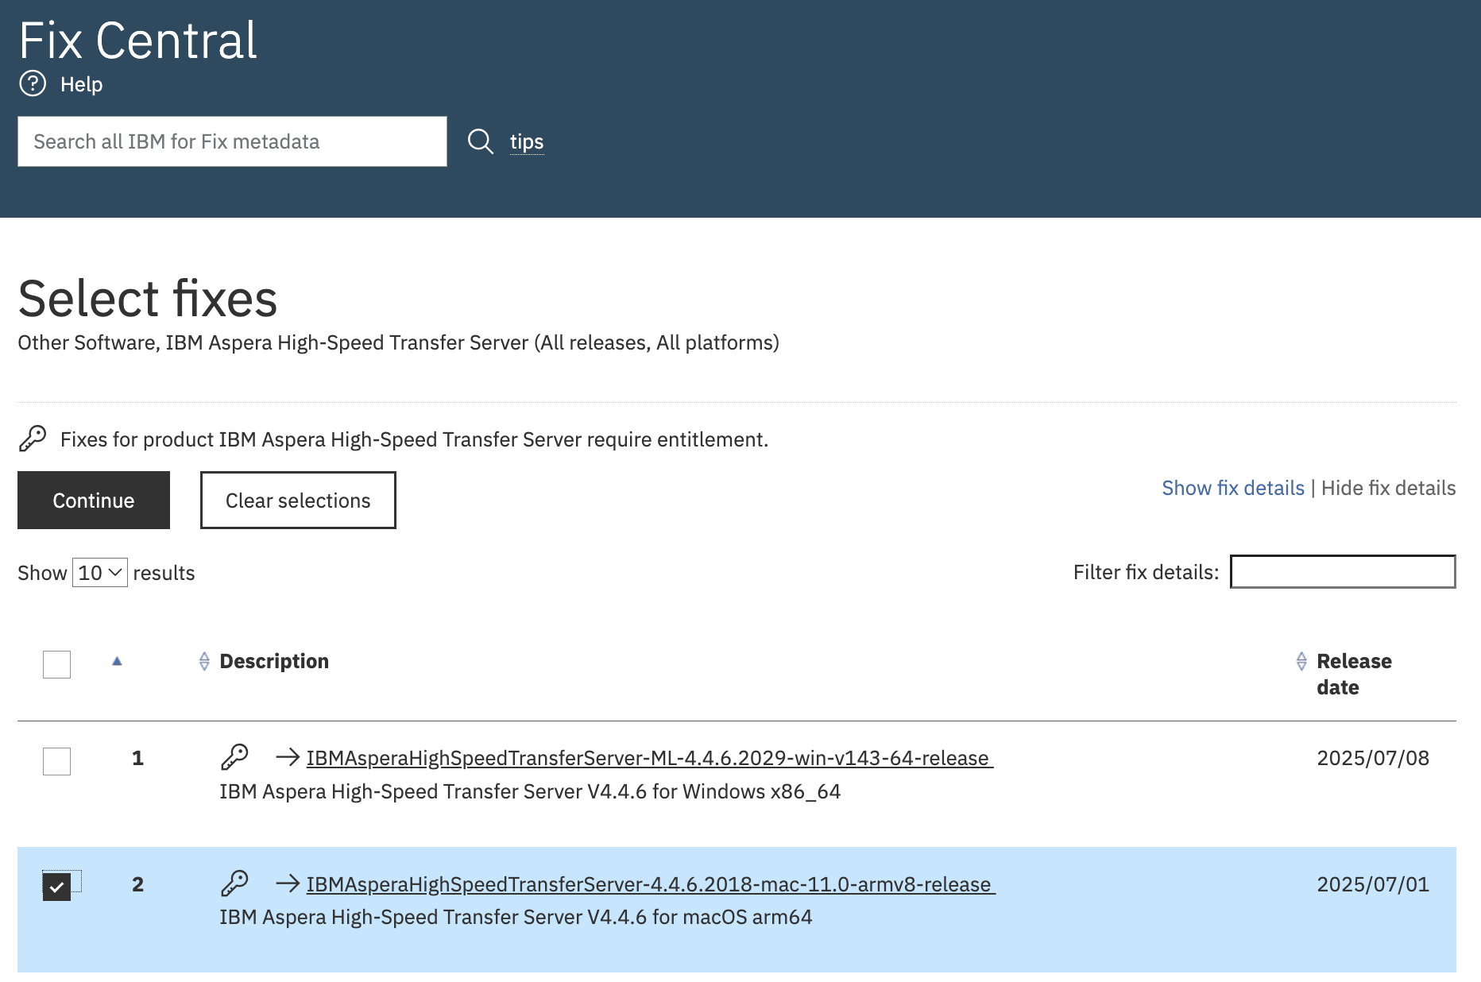
Task: Click the Description column header text
Action: click(x=274, y=661)
